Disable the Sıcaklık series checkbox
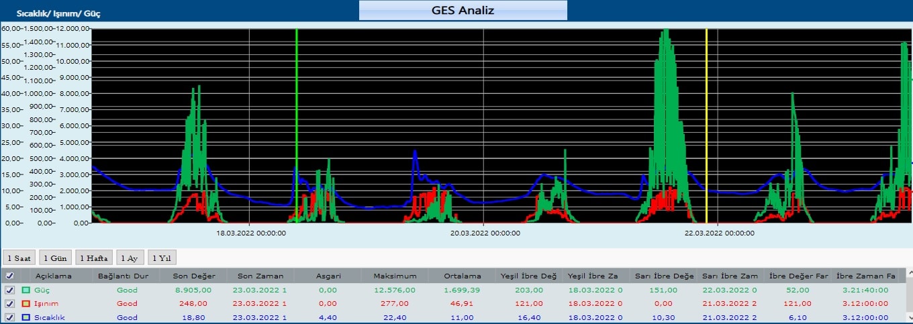The image size is (913, 324). tap(9, 317)
